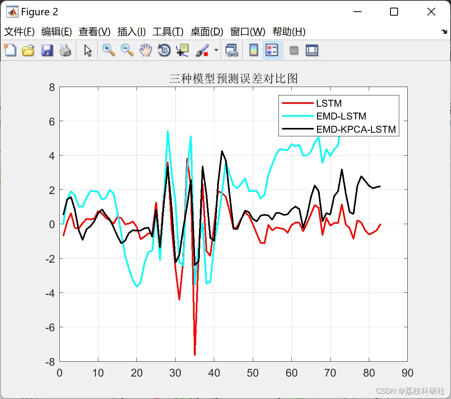Image resolution: width=451 pixels, height=399 pixels.
Task: Insert a colorbar
Action: tap(254, 50)
